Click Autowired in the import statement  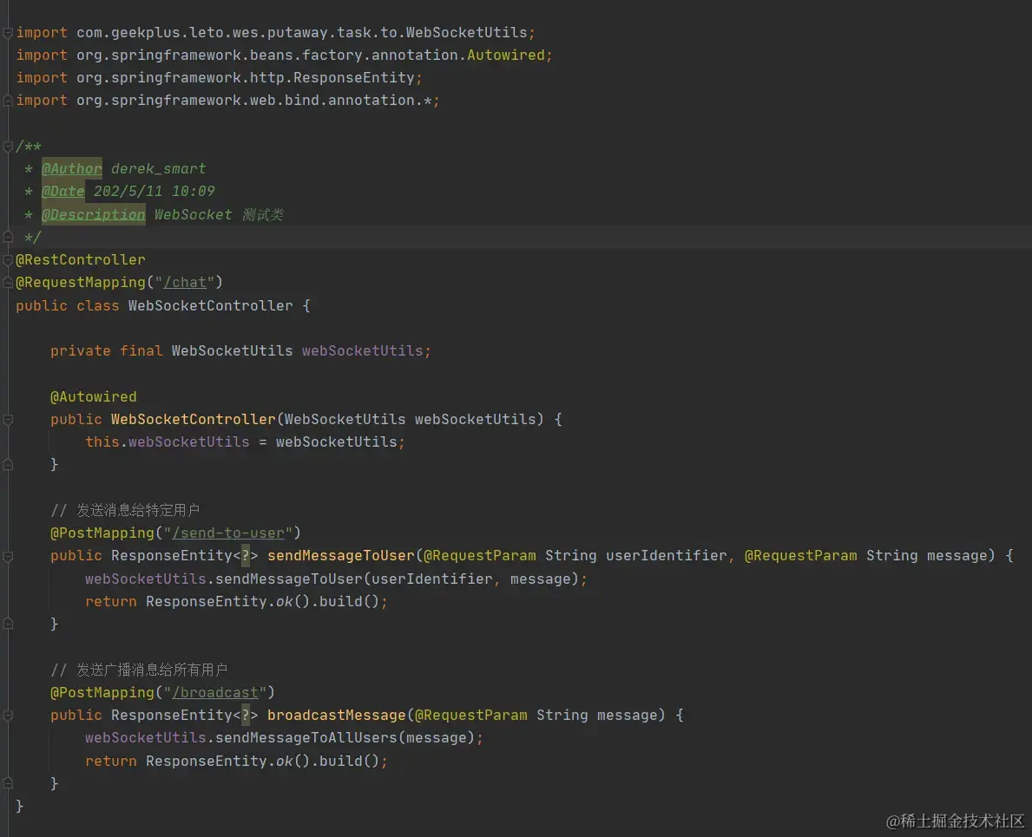506,56
